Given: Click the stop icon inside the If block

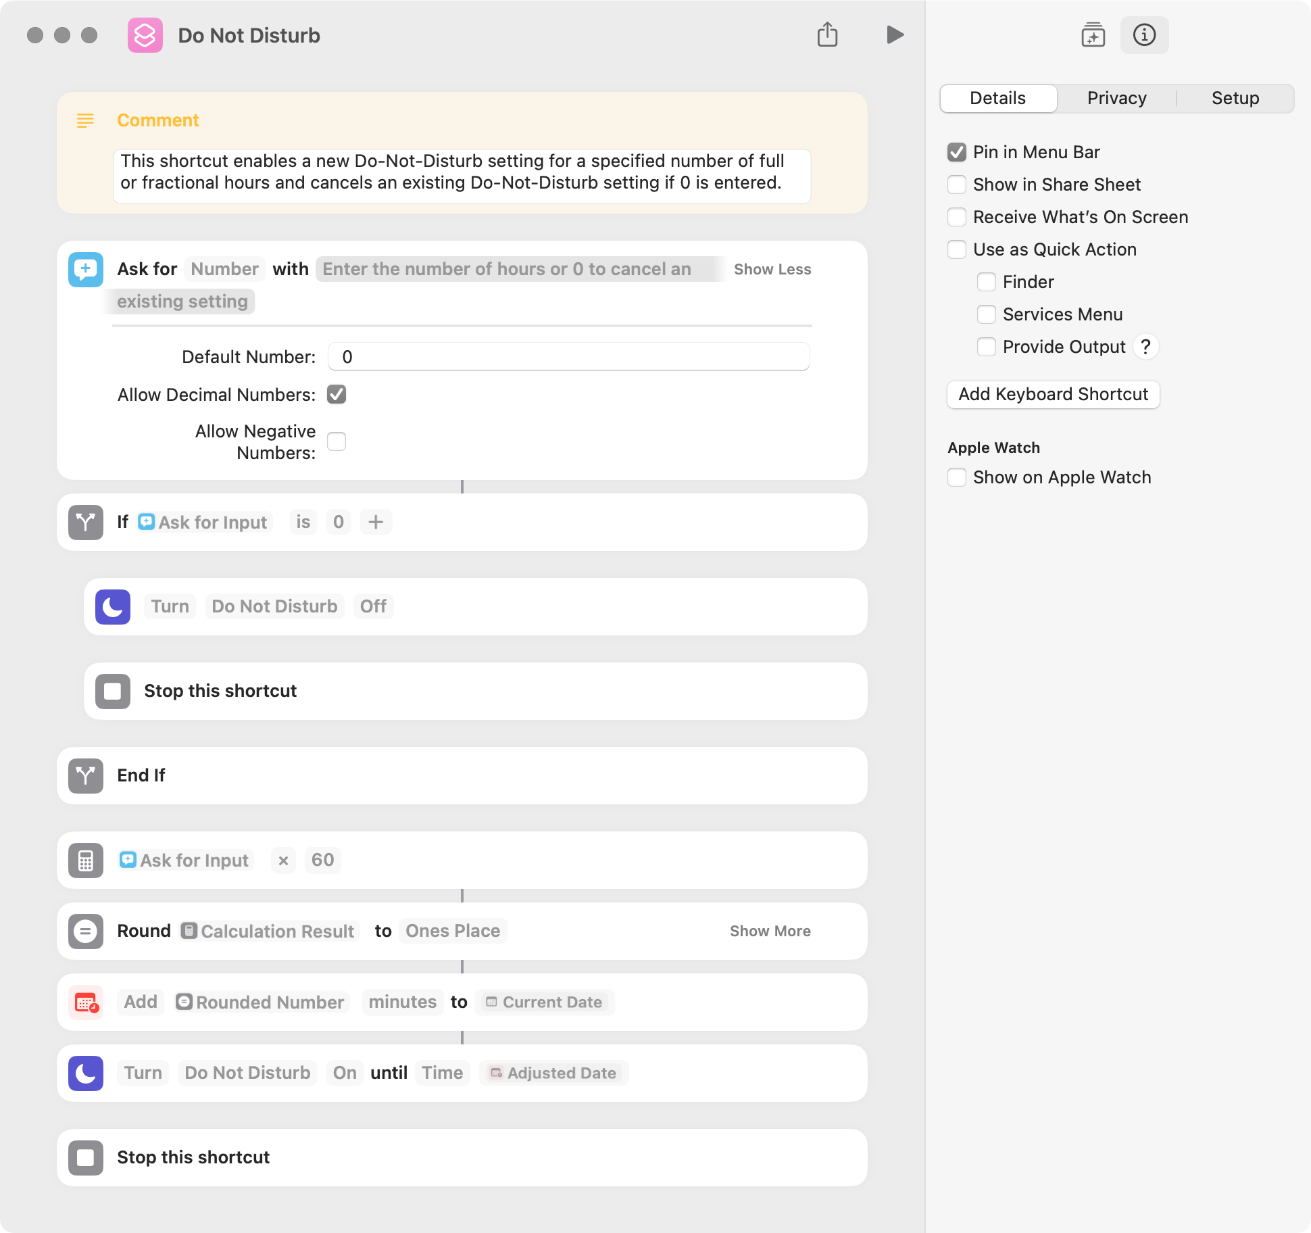Looking at the screenshot, I should pos(113,691).
